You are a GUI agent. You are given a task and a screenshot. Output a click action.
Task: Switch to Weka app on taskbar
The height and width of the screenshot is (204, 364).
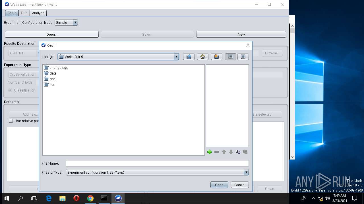[118, 198]
